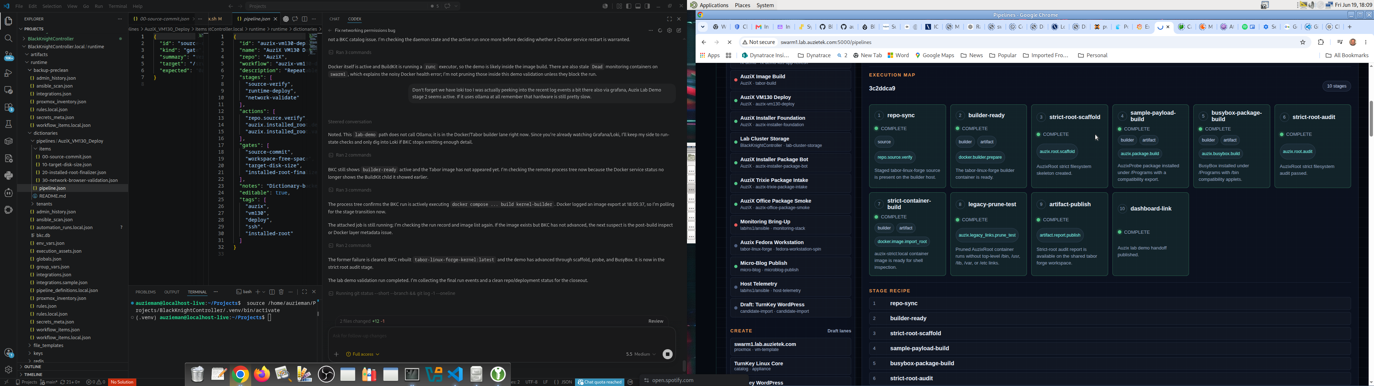This screenshot has width=1374, height=386.
Task: Open AuziX VM130 Deploy pipeline
Action: 790,101
